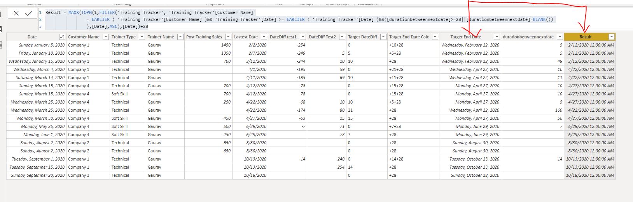
Task: Click the Sunday, October 18, 2020 target cell
Action: point(470,175)
